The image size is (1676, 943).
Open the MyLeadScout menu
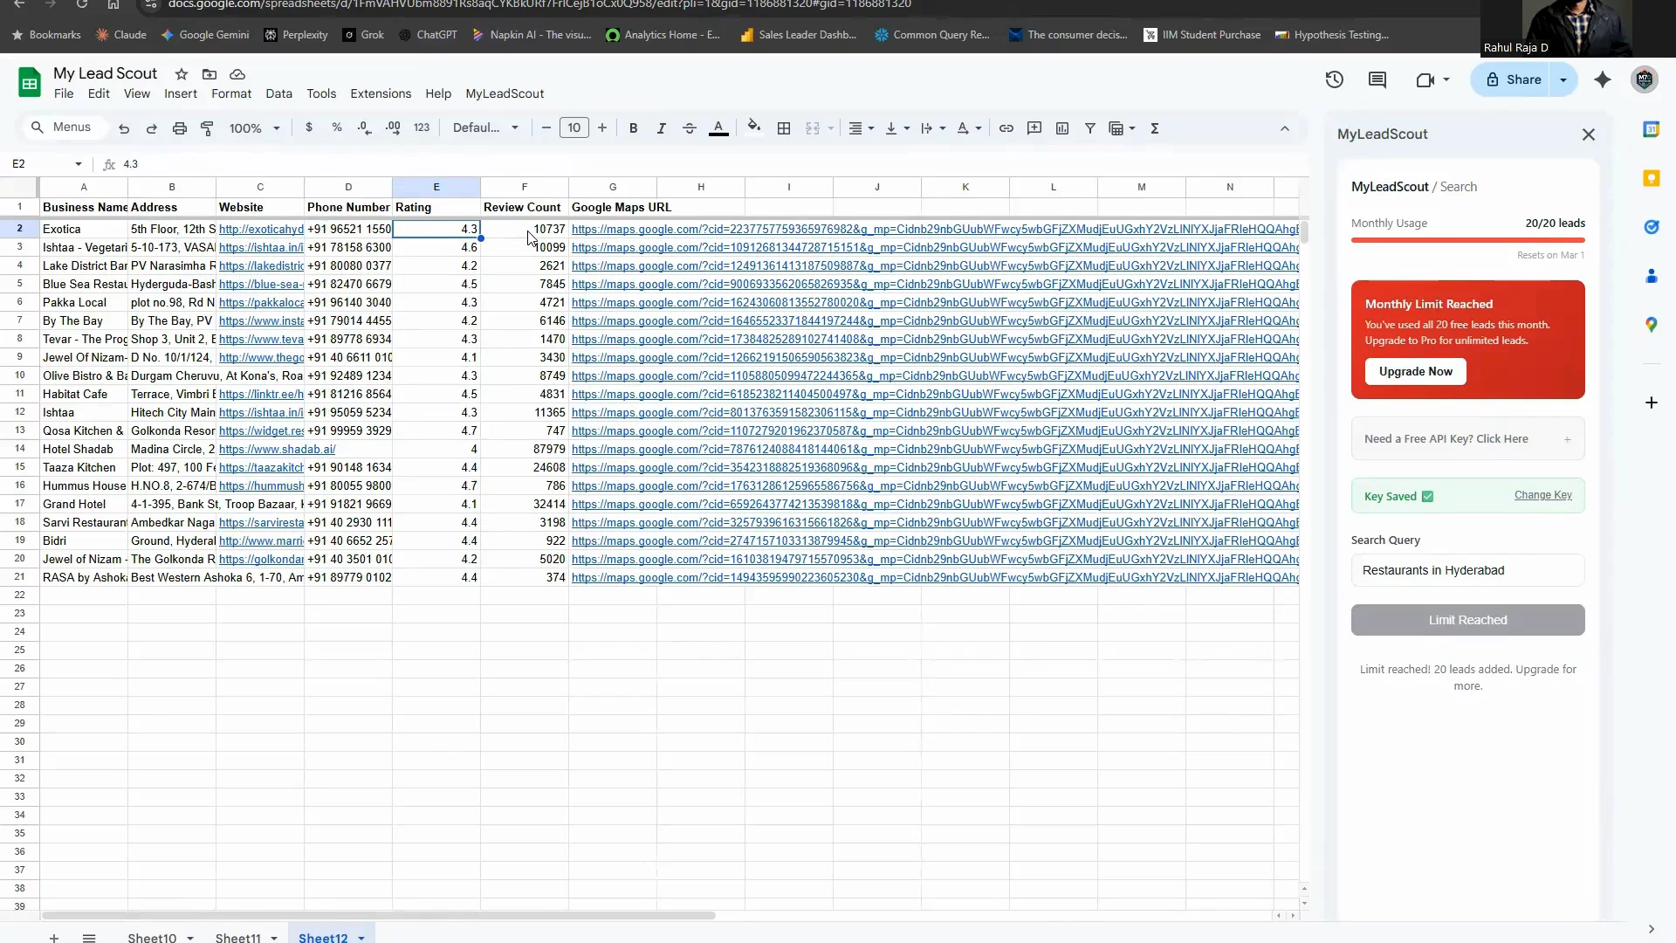(505, 93)
